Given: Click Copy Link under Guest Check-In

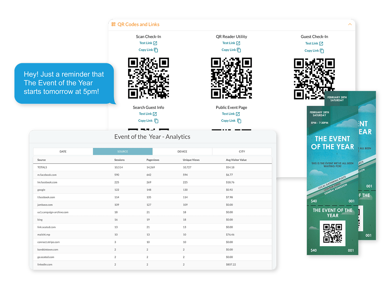Looking at the screenshot, I should click(x=312, y=51).
